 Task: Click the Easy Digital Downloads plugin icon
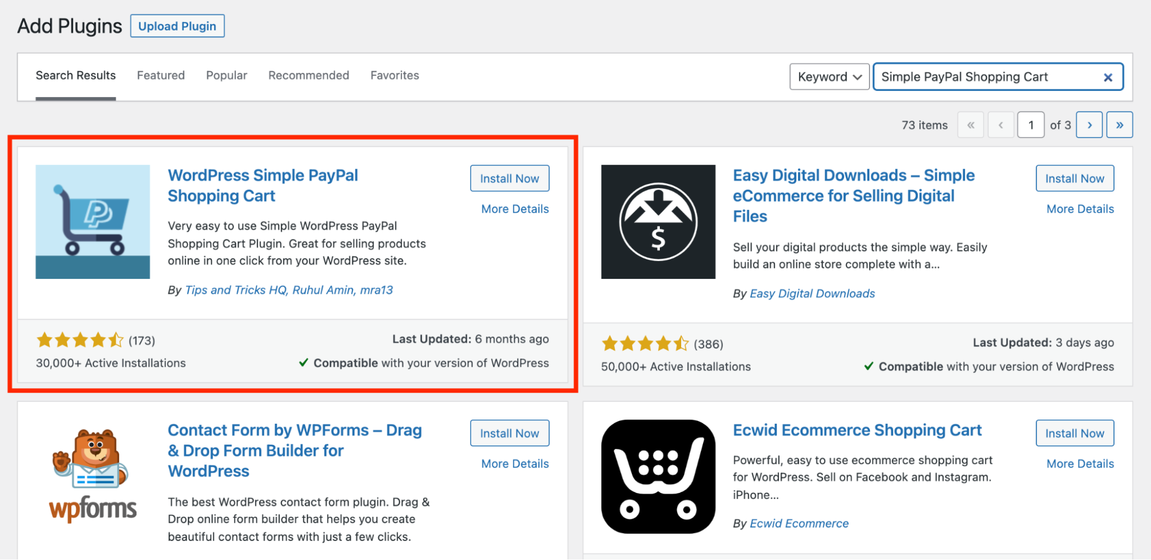pos(658,222)
